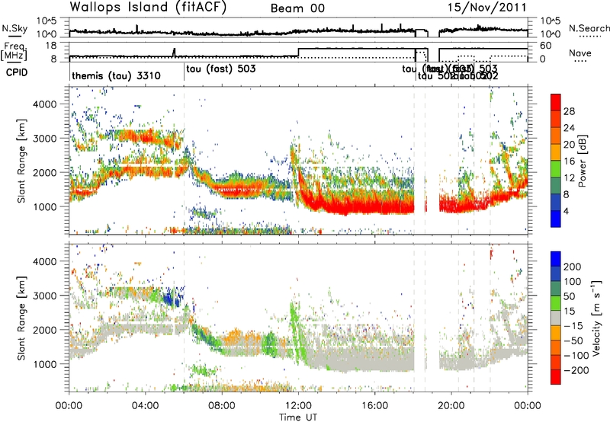
Task: Click the '-15' label on Velocity color bar
Action: (573, 325)
